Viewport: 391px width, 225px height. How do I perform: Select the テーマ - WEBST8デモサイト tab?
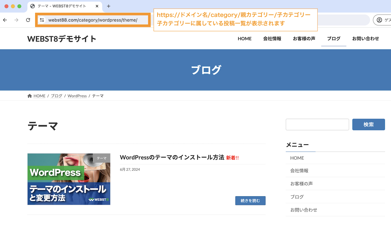tap(65, 6)
